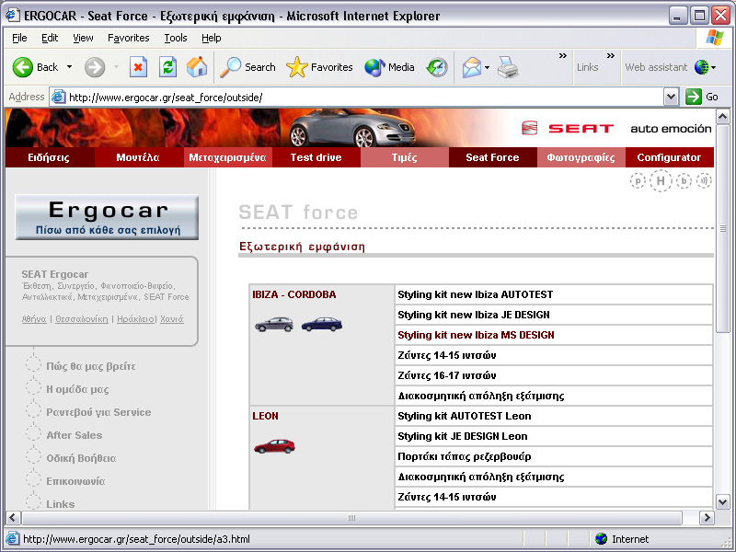
Task: Select the Μοντέλα navigation tab
Action: (x=139, y=157)
